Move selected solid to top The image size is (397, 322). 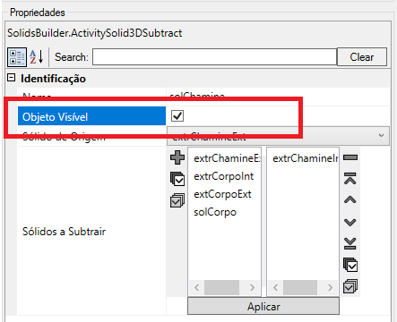350,178
